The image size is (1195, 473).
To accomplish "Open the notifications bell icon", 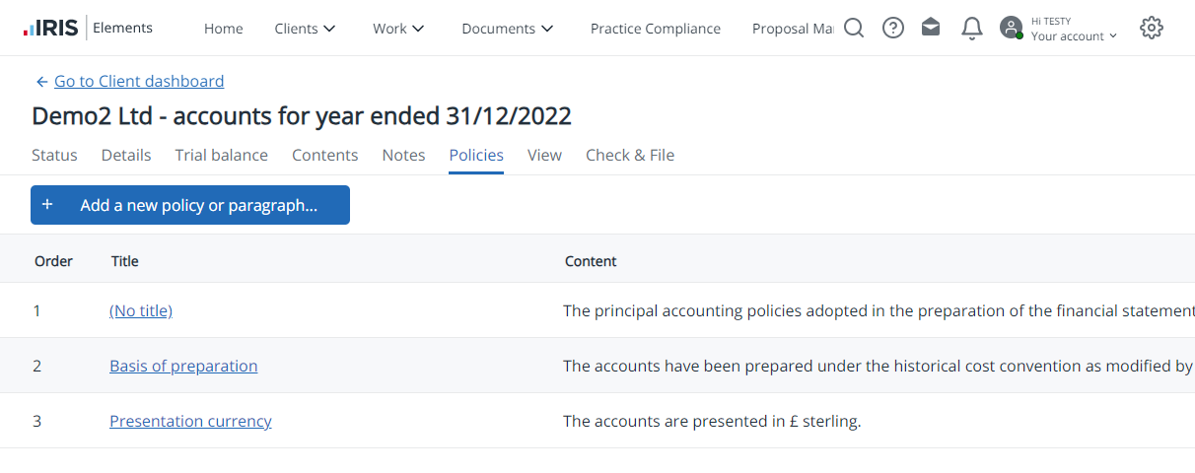I will tap(971, 28).
